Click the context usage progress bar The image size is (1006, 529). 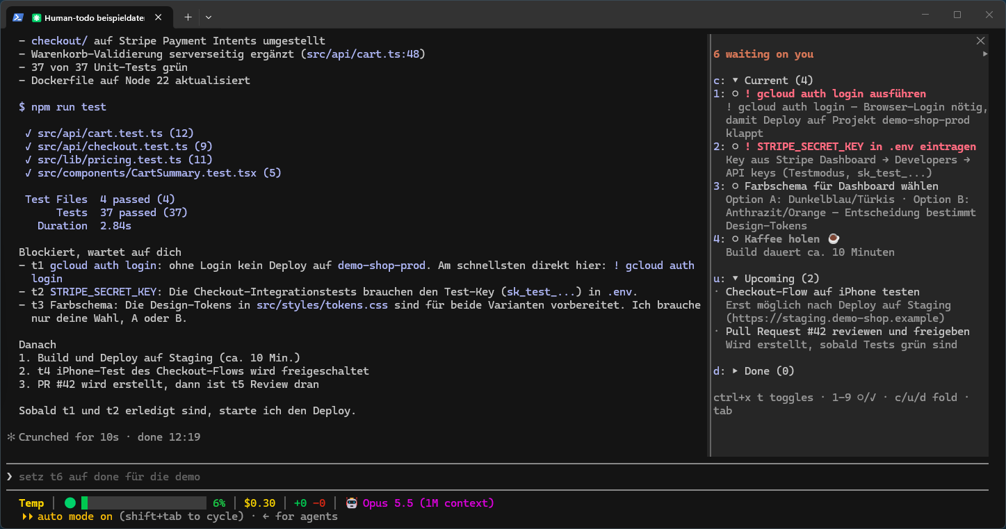click(x=144, y=503)
